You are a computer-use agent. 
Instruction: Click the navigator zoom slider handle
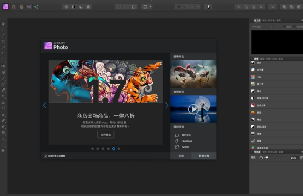[x=267, y=158]
